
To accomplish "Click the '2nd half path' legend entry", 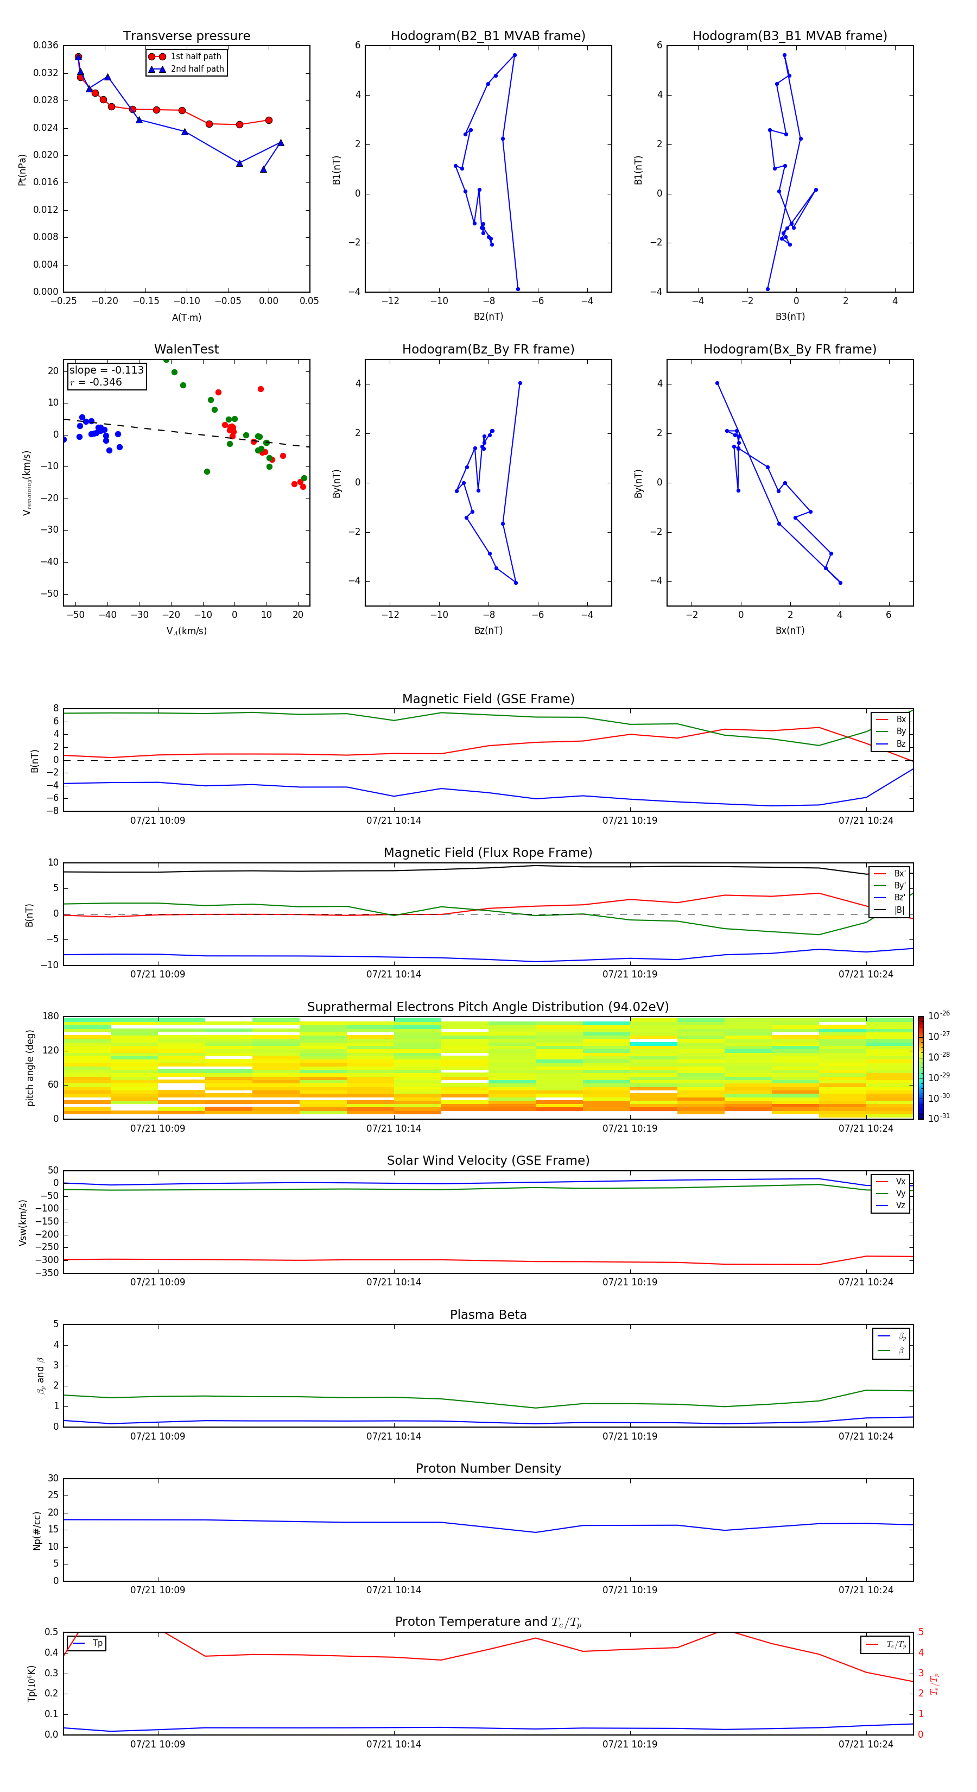I will tap(186, 69).
